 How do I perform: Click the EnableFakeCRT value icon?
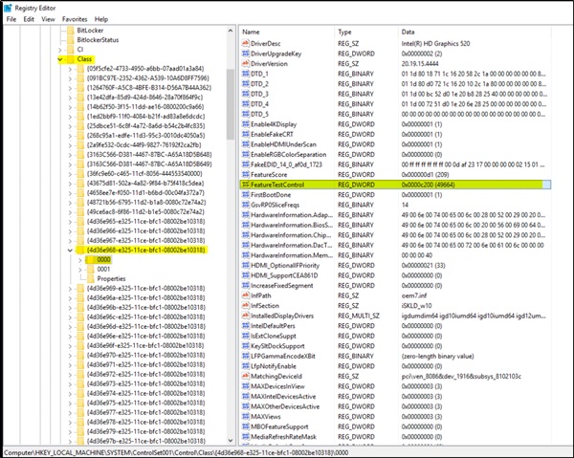[245, 134]
